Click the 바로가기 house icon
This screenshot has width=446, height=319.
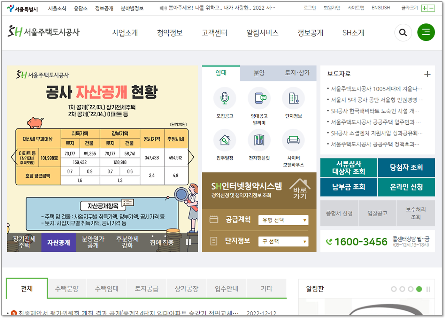click(300, 189)
